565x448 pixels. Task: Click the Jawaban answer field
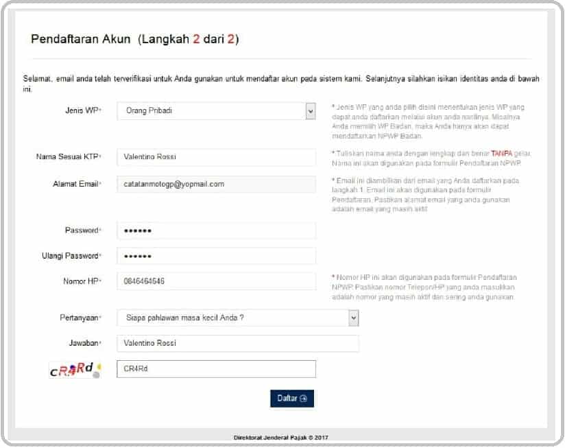(237, 343)
